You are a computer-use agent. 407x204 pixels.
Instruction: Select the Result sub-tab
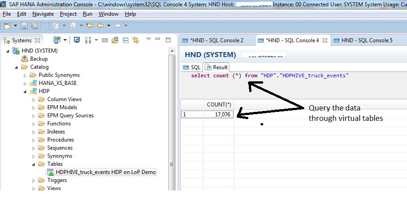coord(216,67)
